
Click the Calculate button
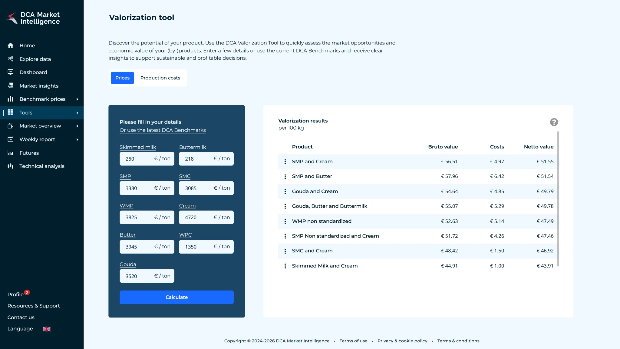(x=176, y=297)
